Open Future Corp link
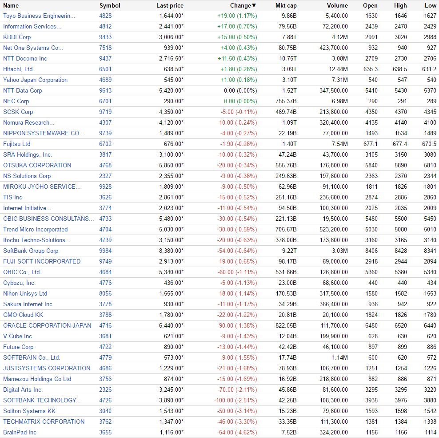This screenshot has width=439, height=438. coord(18,347)
